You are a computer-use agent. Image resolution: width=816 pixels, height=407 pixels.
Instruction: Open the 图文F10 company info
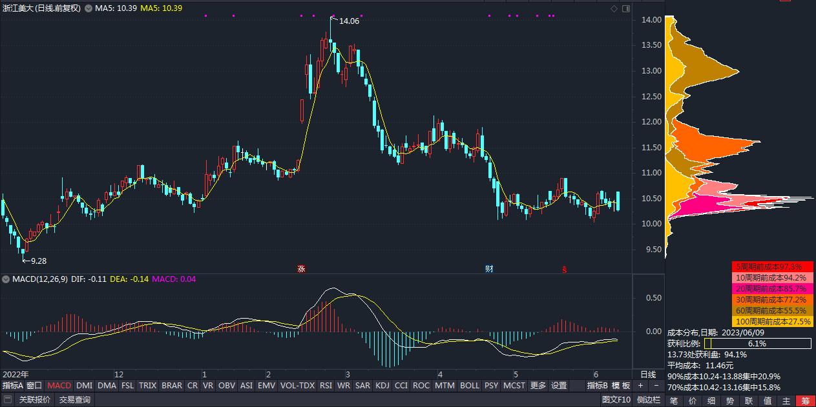(x=616, y=400)
